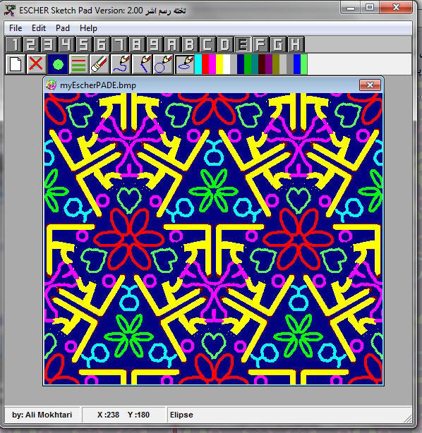Open the Pad menu
This screenshot has width=422, height=433.
[x=63, y=28]
